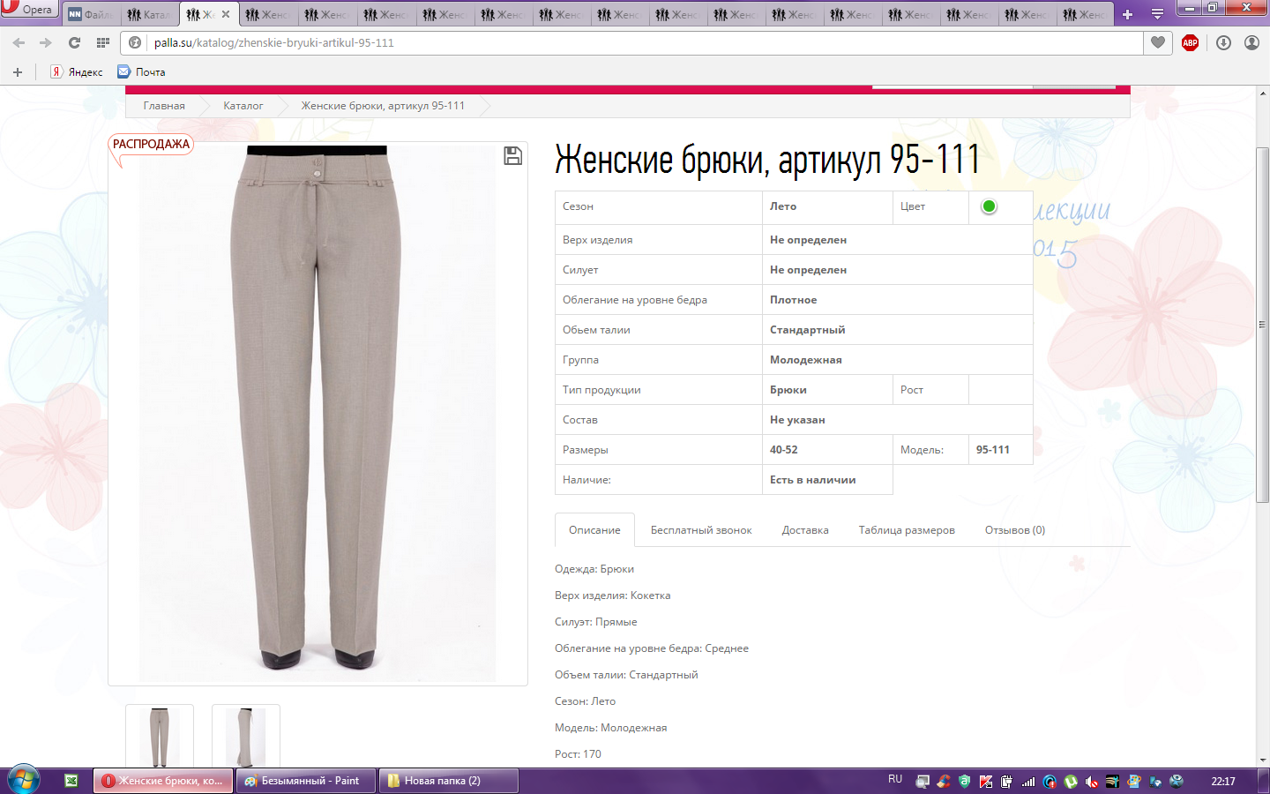Open the Opera main menu
Viewport: 1270px width, 794px height.
[x=29, y=10]
